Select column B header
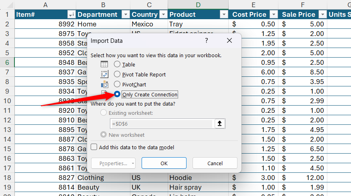Image resolution: width=351 pixels, height=196 pixels. coord(103,5)
